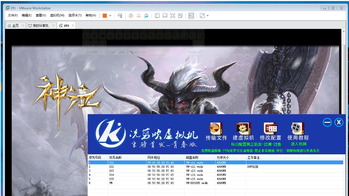Click the stretch guest display icon
The image size is (349, 196).
[x=202, y=16]
